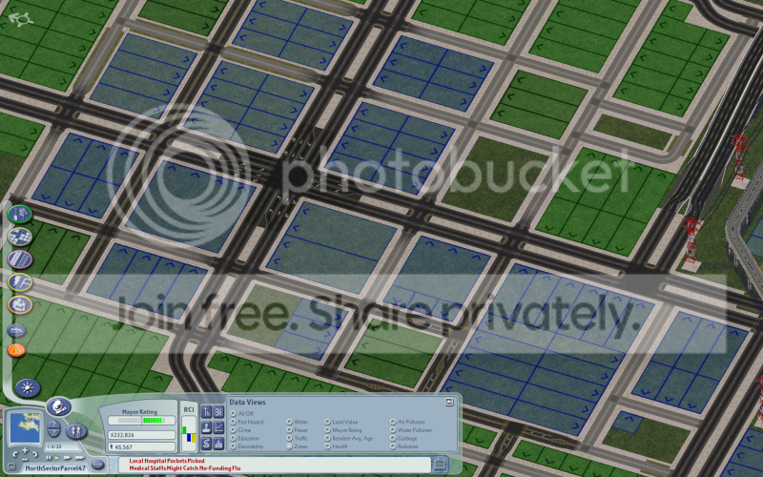Image resolution: width=763 pixels, height=477 pixels.
Task: Rotate the view clockwise
Action: [x=35, y=454]
